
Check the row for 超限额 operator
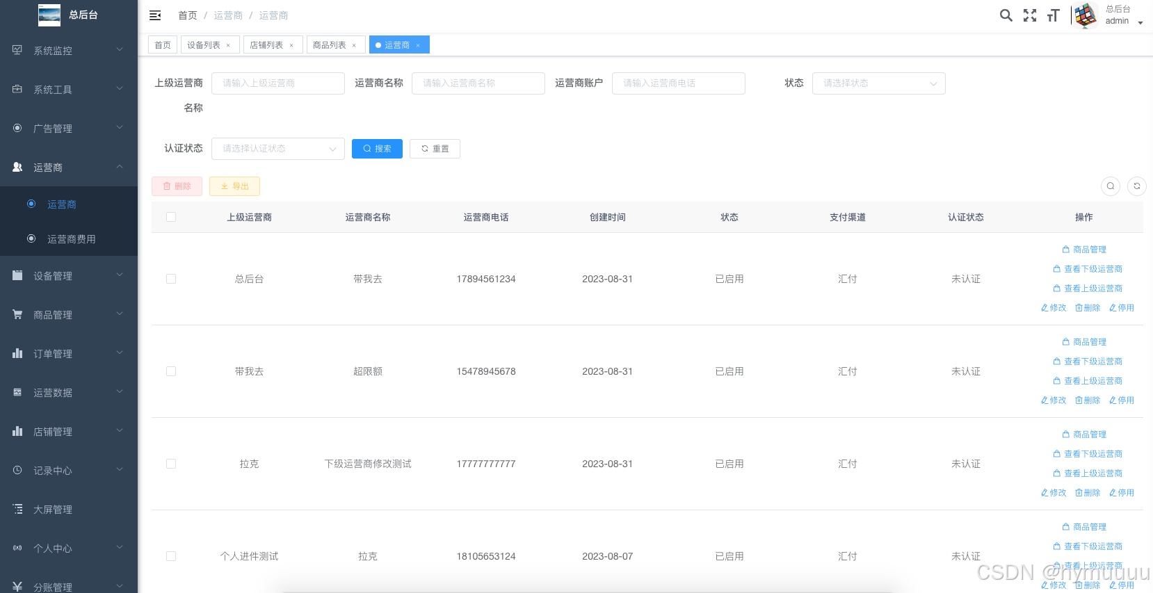pos(171,371)
